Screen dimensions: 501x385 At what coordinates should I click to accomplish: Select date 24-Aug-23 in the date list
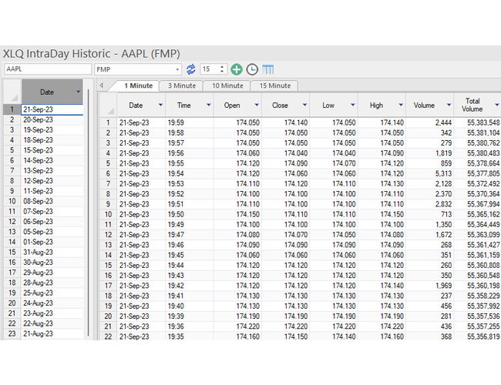(x=52, y=303)
